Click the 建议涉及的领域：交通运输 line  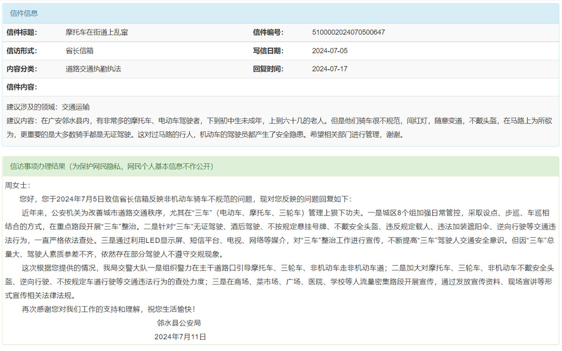[x=48, y=107]
